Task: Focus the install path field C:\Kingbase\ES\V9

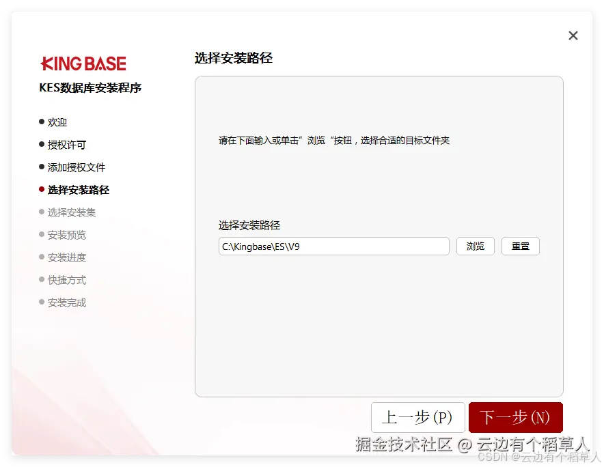Action: click(x=333, y=246)
